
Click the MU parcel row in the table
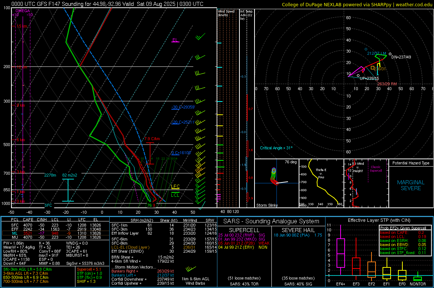(x=56, y=237)
